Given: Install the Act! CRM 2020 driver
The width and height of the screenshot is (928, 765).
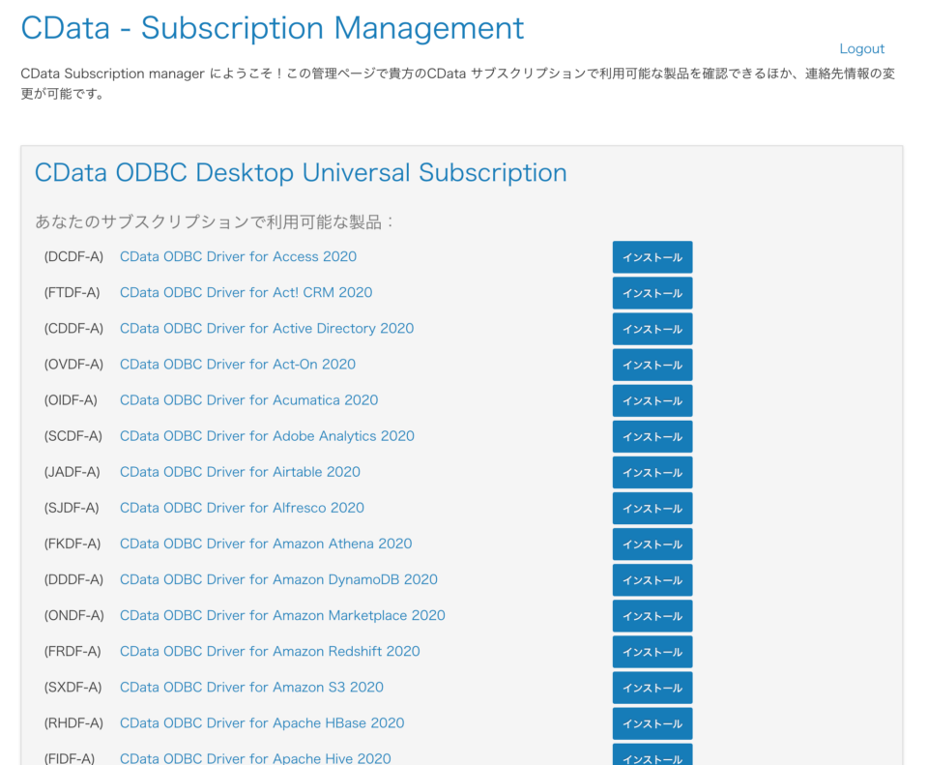Looking at the screenshot, I should [652, 292].
